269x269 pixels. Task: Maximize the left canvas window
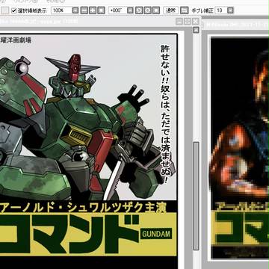click(188, 22)
